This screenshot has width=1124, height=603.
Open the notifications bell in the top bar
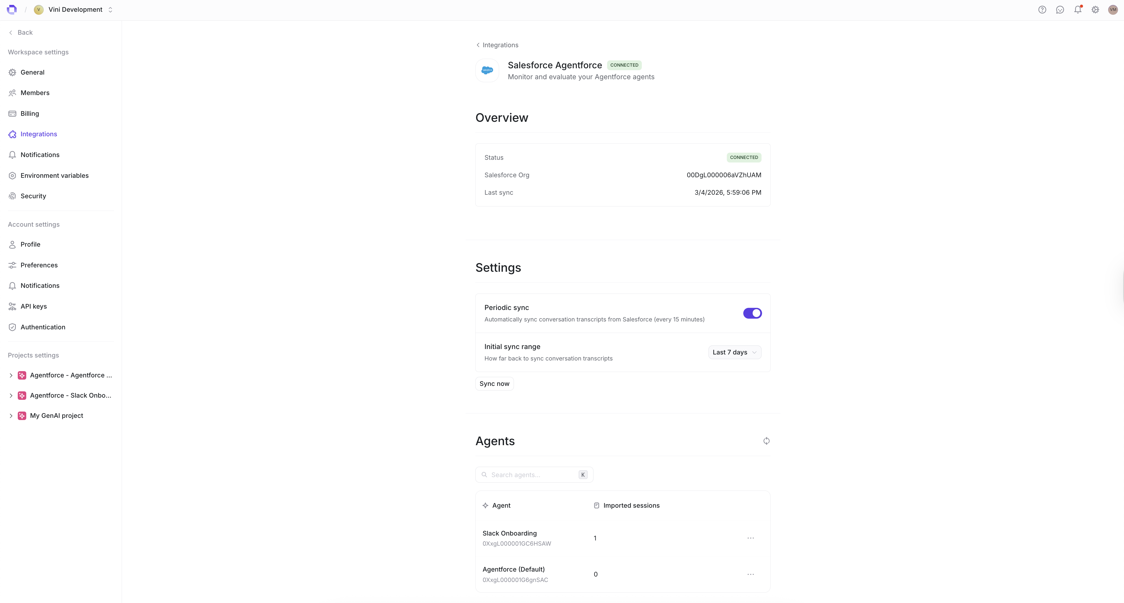1078,9
